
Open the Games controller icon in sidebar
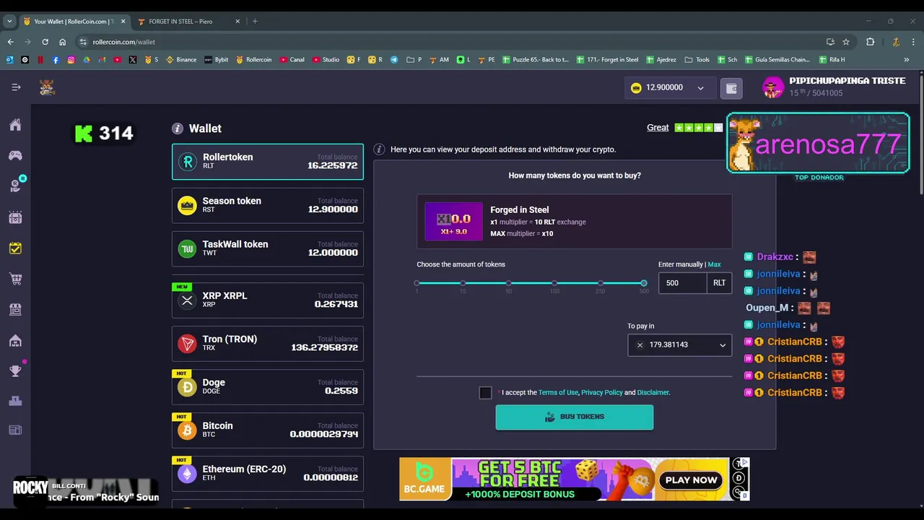[15, 155]
